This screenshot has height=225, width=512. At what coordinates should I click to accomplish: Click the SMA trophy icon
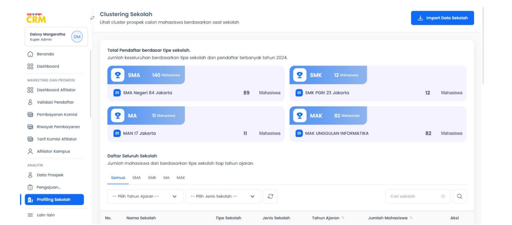coord(117,75)
